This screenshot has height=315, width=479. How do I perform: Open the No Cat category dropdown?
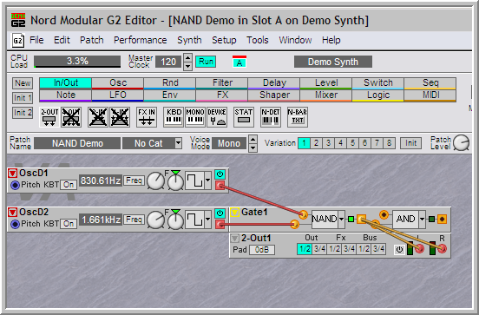(x=179, y=143)
